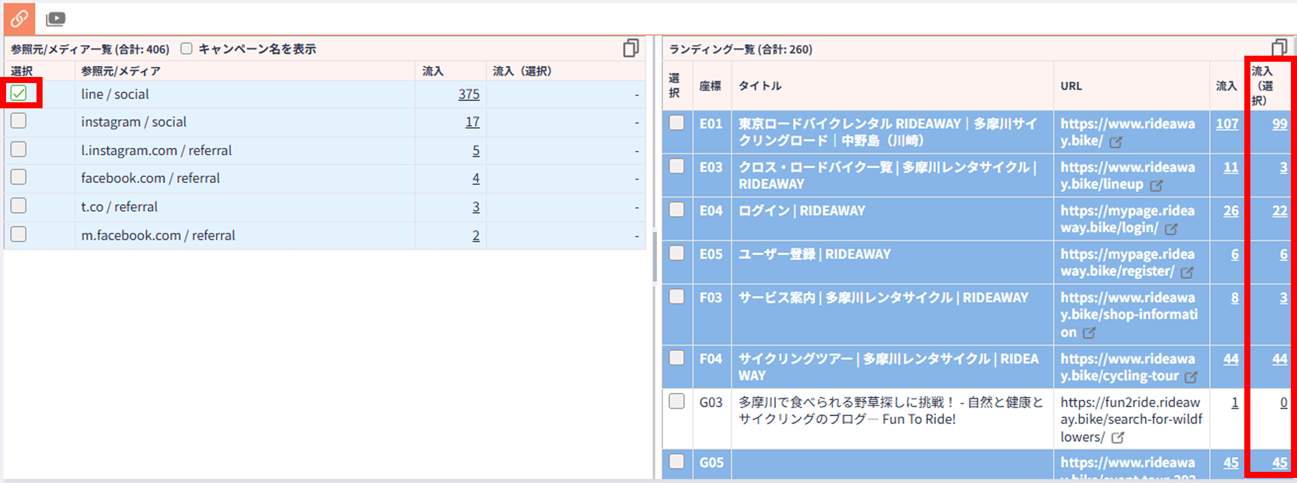Click the タイトル column header

tap(760, 86)
